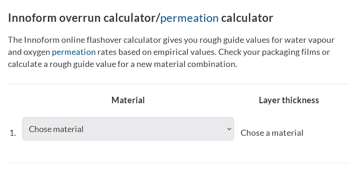Click the divider line below the material row

pos(178,163)
